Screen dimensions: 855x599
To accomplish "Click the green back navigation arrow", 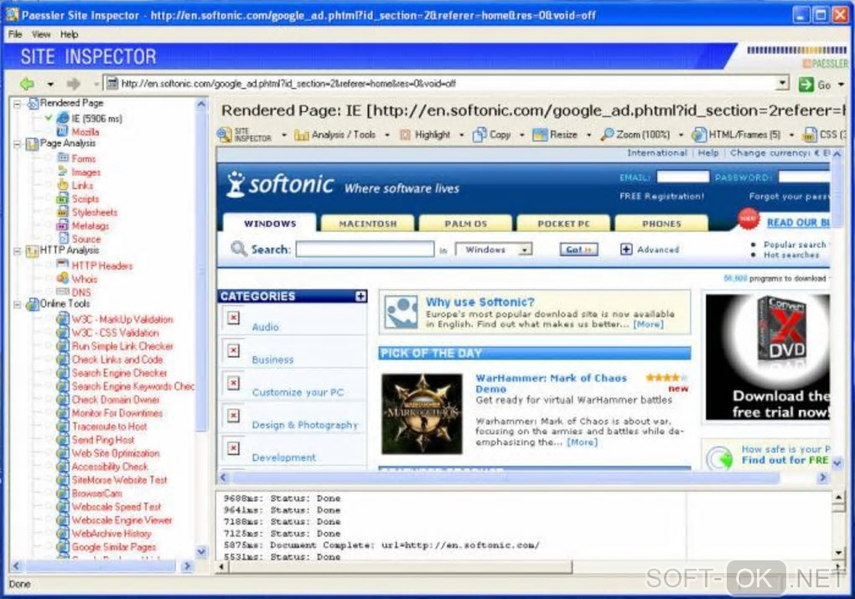I will tap(27, 84).
